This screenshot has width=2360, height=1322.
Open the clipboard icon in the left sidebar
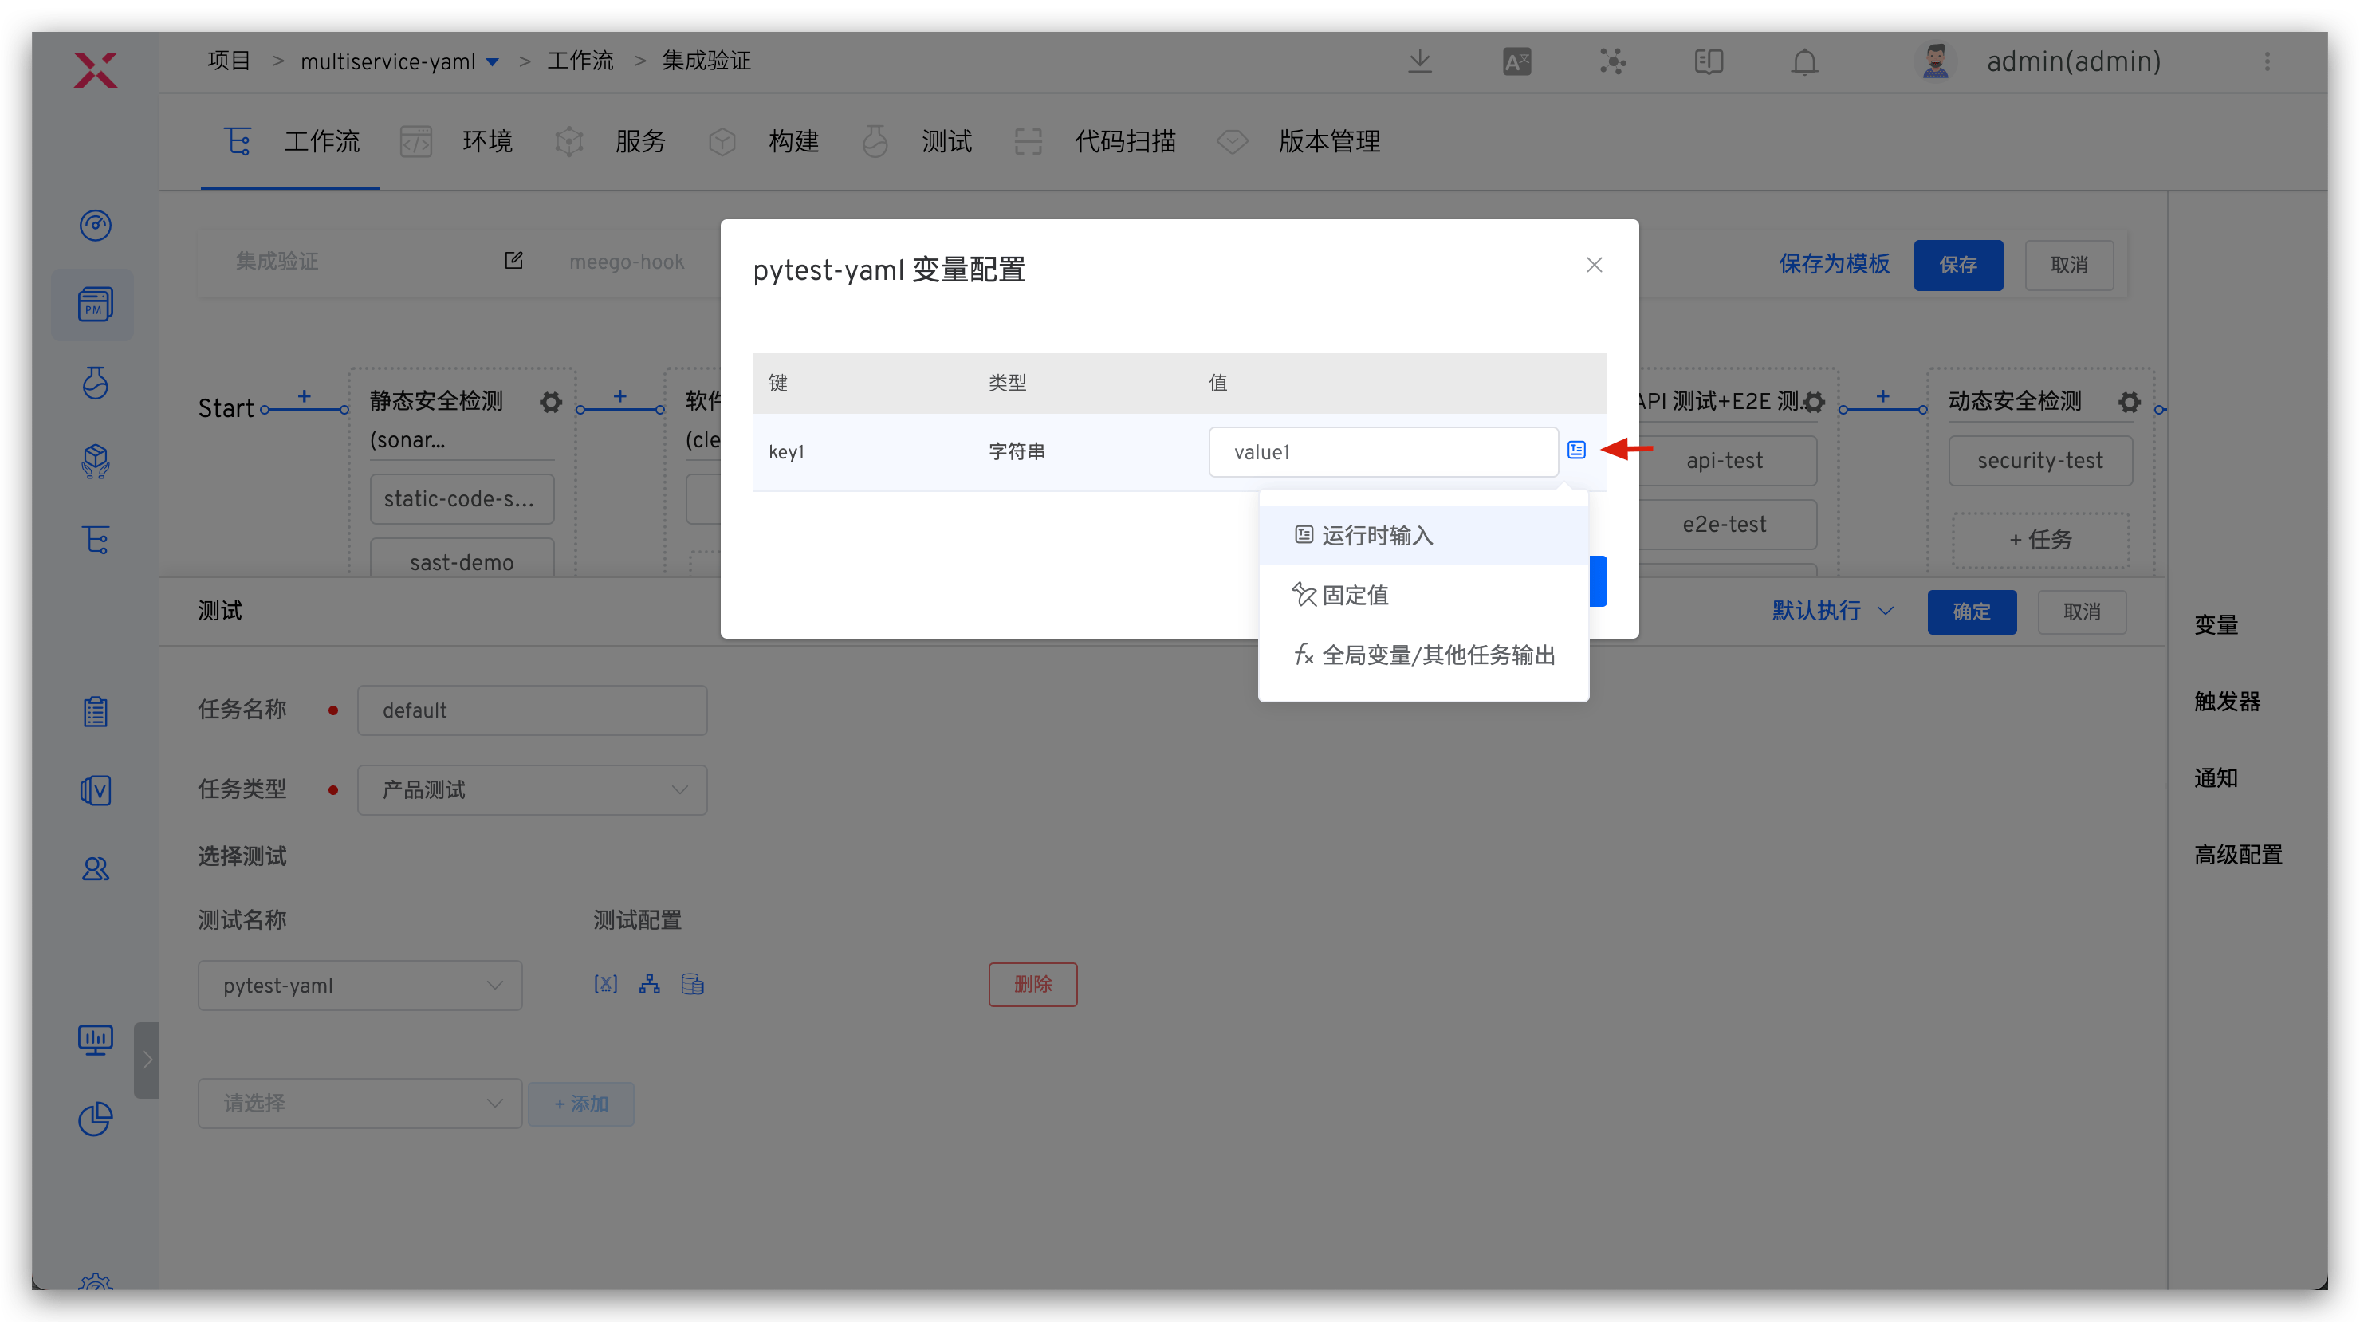(x=96, y=711)
